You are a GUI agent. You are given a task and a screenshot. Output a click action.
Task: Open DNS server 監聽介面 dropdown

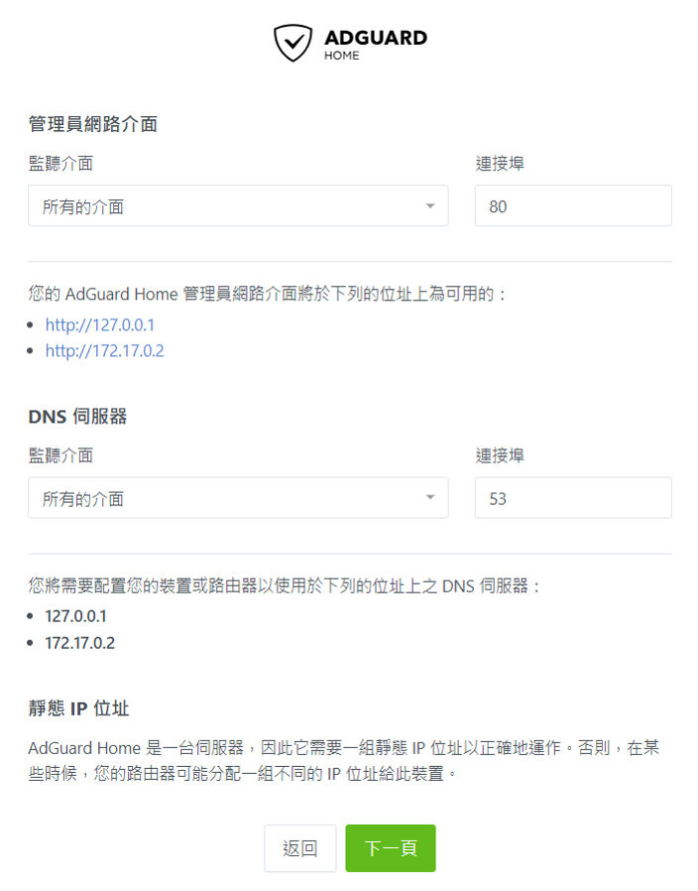[x=238, y=498]
